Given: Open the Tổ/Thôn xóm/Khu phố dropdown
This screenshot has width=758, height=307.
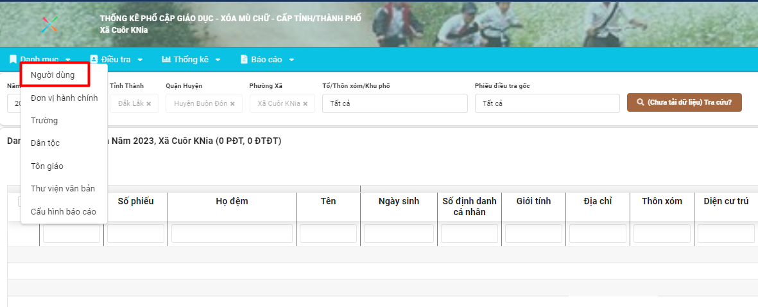Looking at the screenshot, I should point(394,103).
